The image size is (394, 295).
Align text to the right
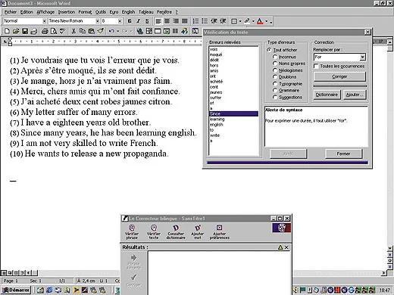point(176,21)
